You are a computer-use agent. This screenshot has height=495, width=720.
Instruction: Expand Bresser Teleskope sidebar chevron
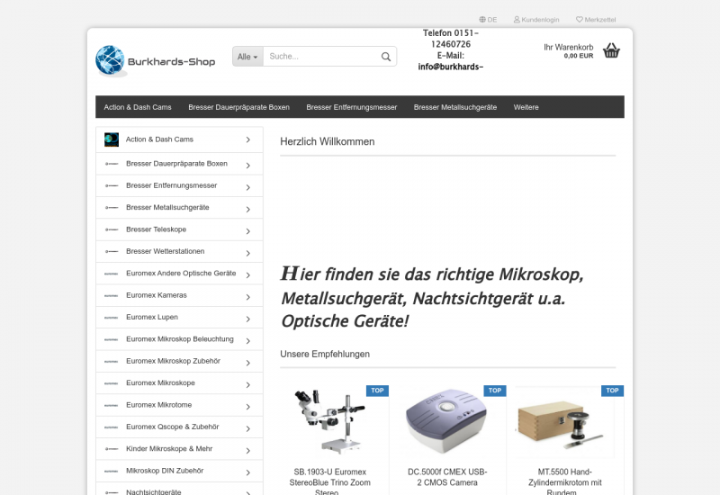(247, 230)
